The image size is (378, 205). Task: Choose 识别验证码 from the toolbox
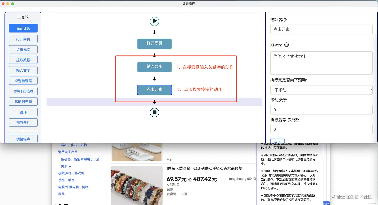pos(23,81)
